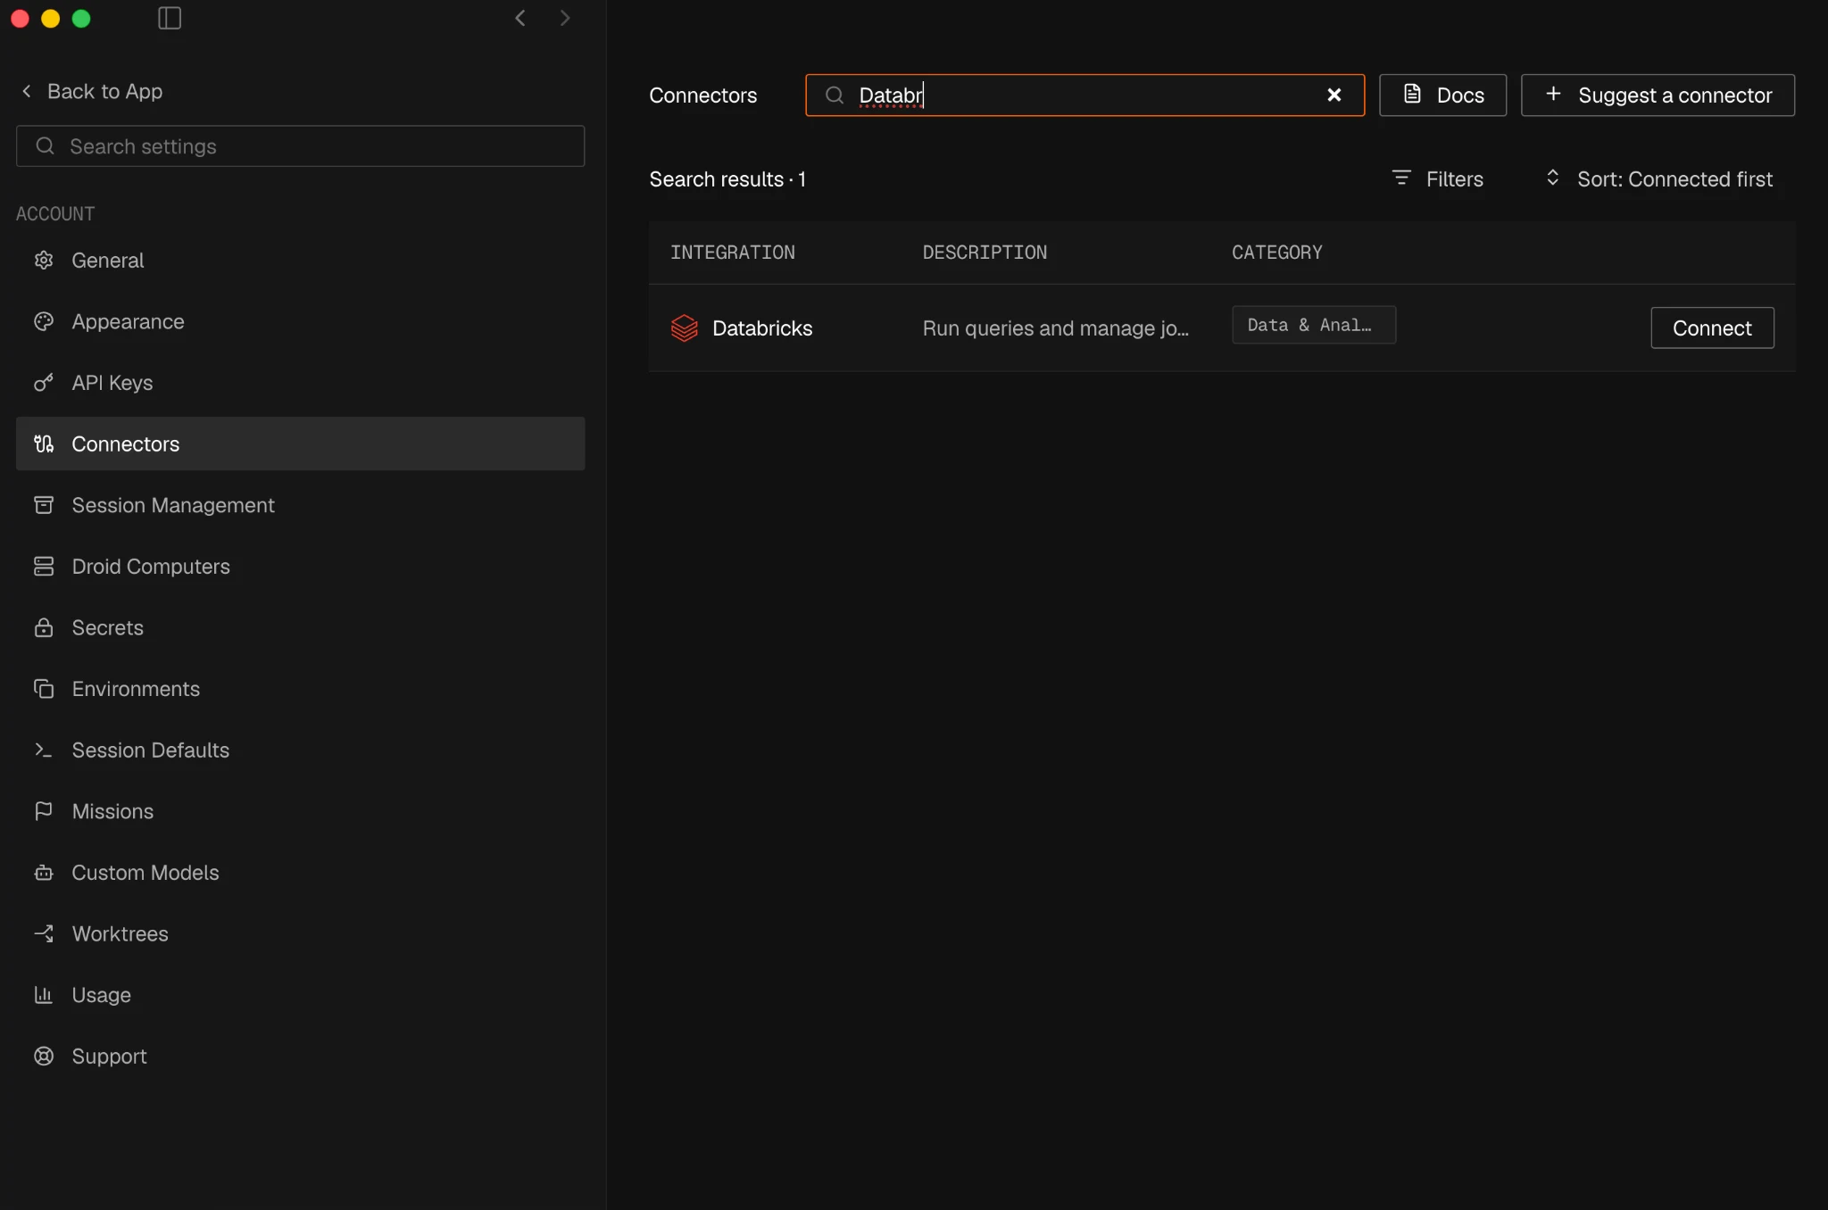Click the magnifier icon in connector search
This screenshot has height=1210, width=1828.
834,95
